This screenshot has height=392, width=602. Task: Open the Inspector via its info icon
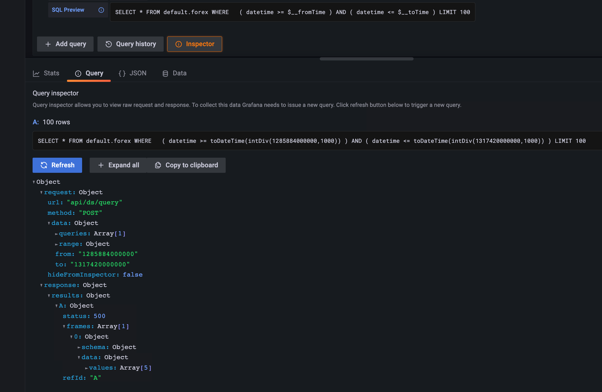179,44
